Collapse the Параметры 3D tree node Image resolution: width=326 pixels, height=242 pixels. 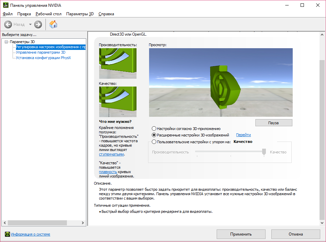coord(6,42)
